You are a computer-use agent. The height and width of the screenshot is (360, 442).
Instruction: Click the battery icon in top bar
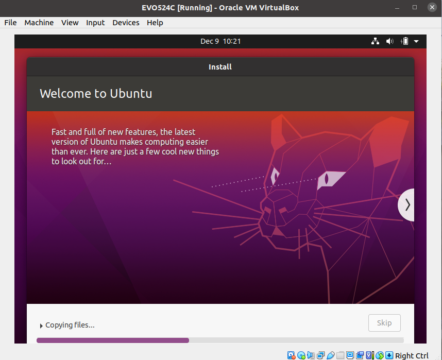coord(404,41)
